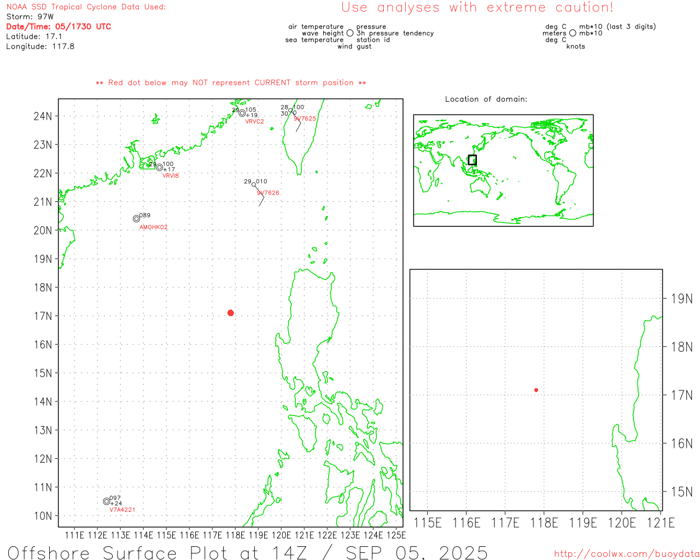Click the 'wind gust' legend label

(354, 46)
